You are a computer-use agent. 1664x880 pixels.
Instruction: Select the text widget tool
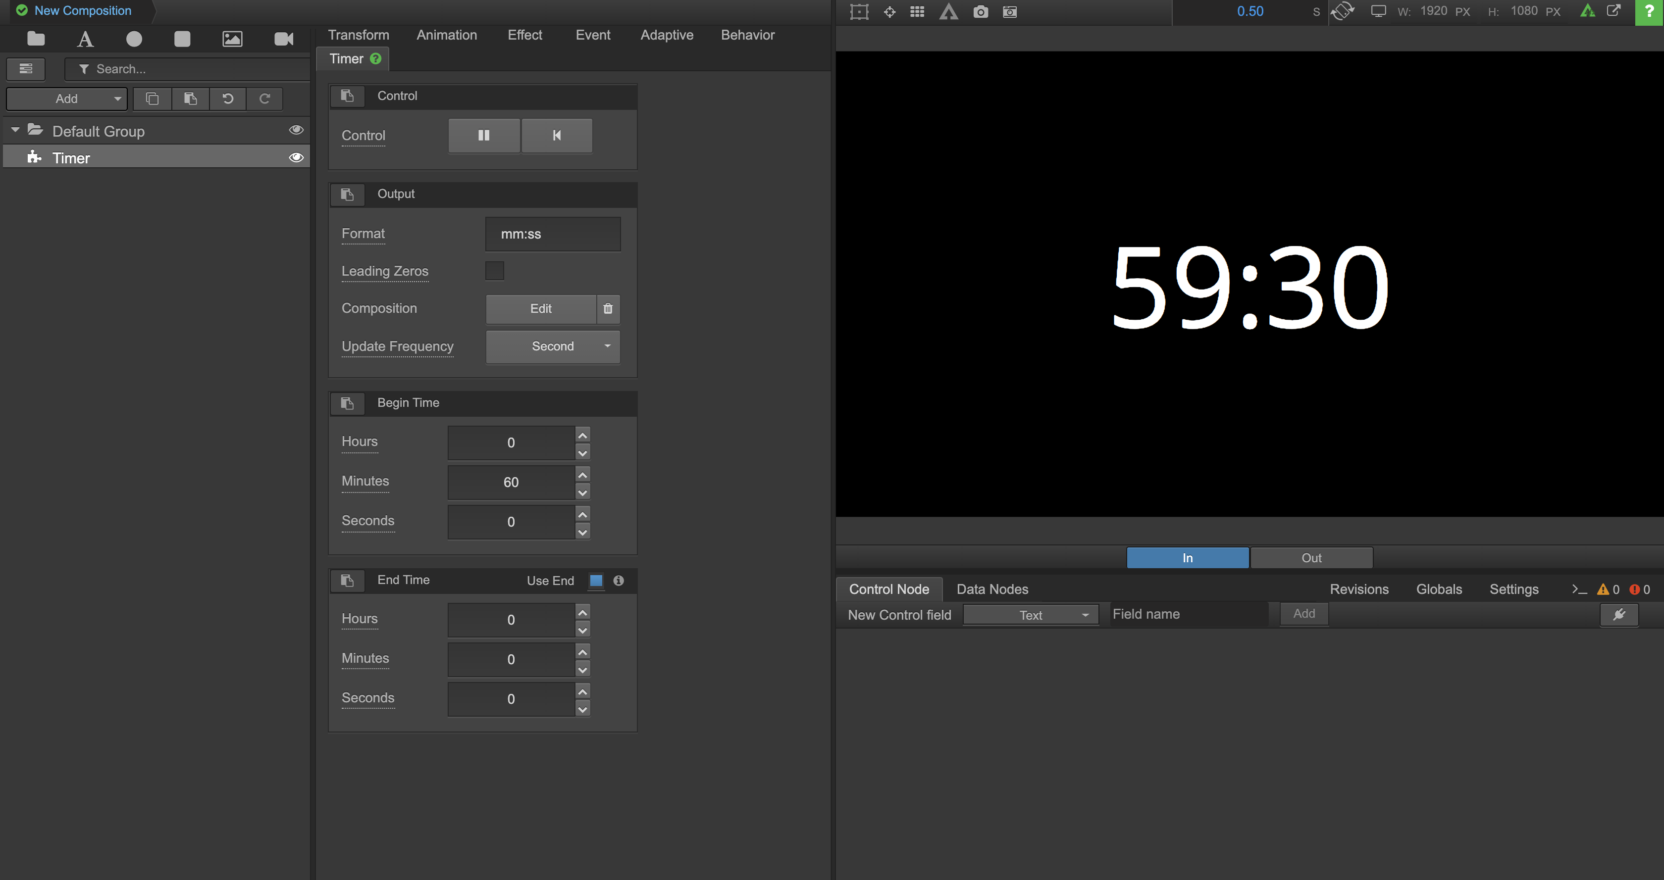click(85, 39)
